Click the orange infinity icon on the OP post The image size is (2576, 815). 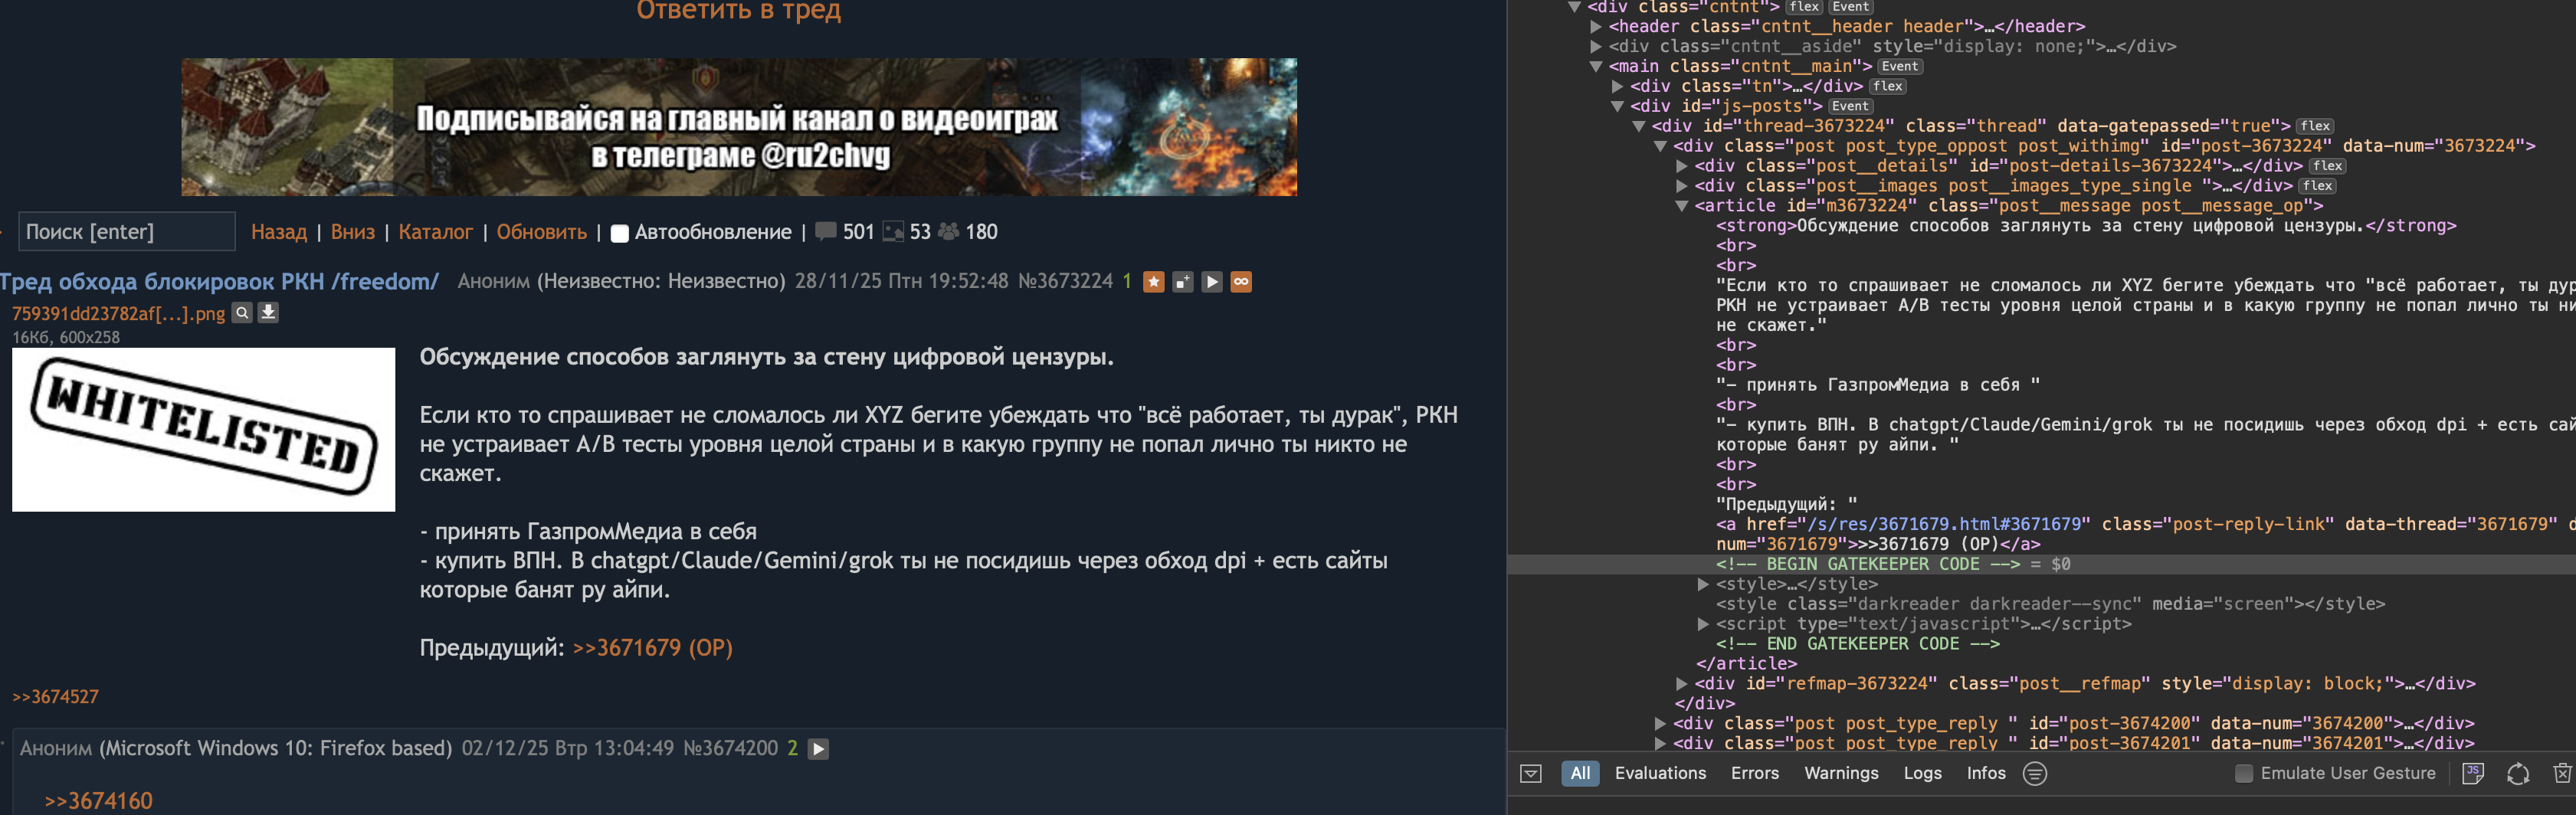point(1241,282)
